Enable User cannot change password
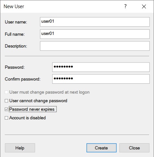This screenshot has width=154, height=157. click(x=6, y=101)
